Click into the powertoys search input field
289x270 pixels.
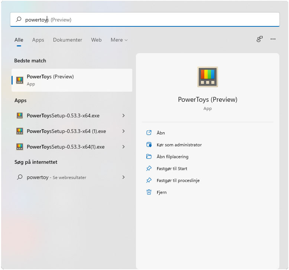144,19
